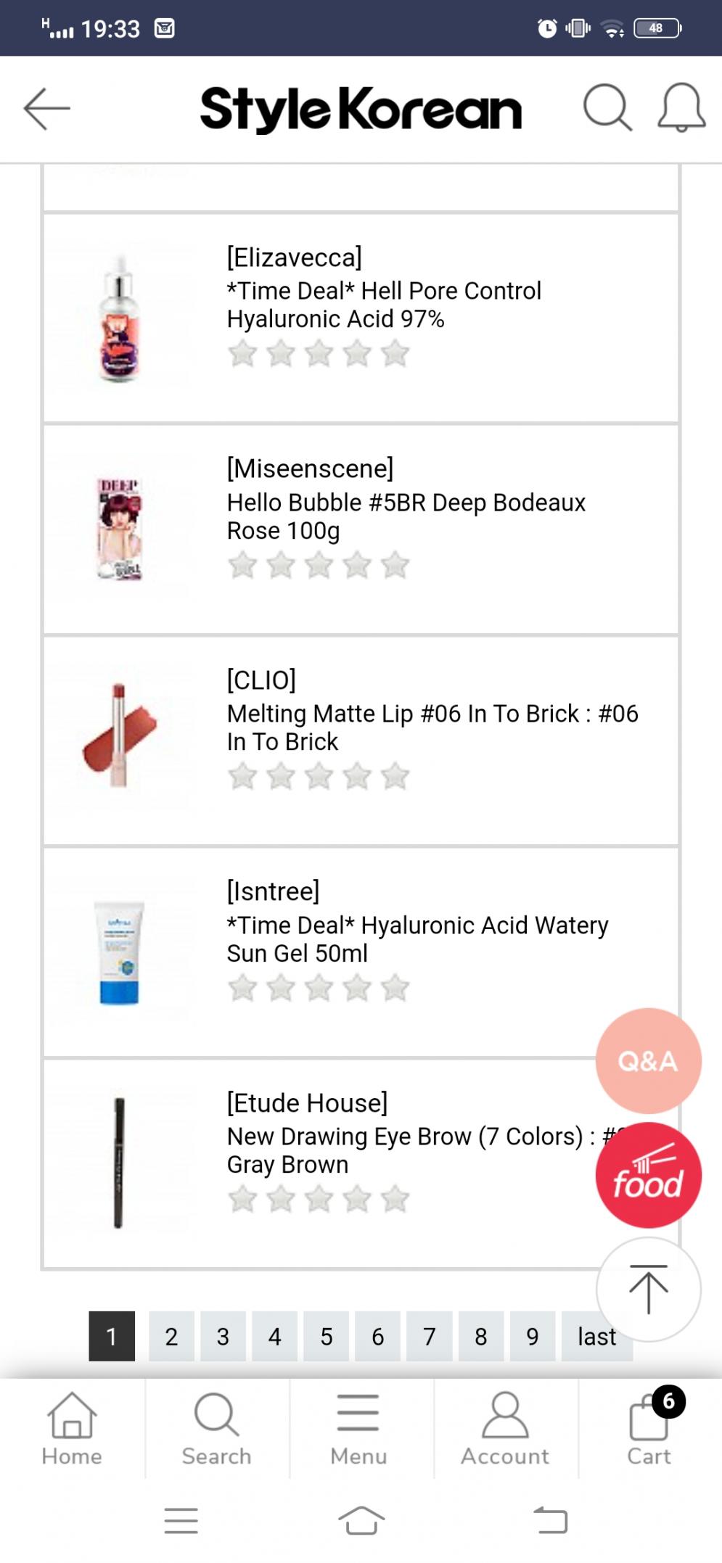Image resolution: width=722 pixels, height=1563 pixels.
Task: Tap the pink Q&A floating button
Action: [648, 1060]
